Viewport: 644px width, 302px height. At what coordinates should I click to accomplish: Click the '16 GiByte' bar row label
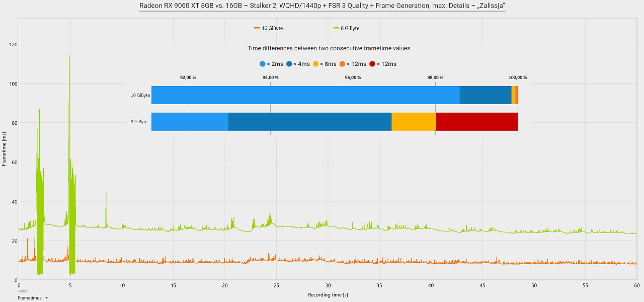click(x=140, y=95)
